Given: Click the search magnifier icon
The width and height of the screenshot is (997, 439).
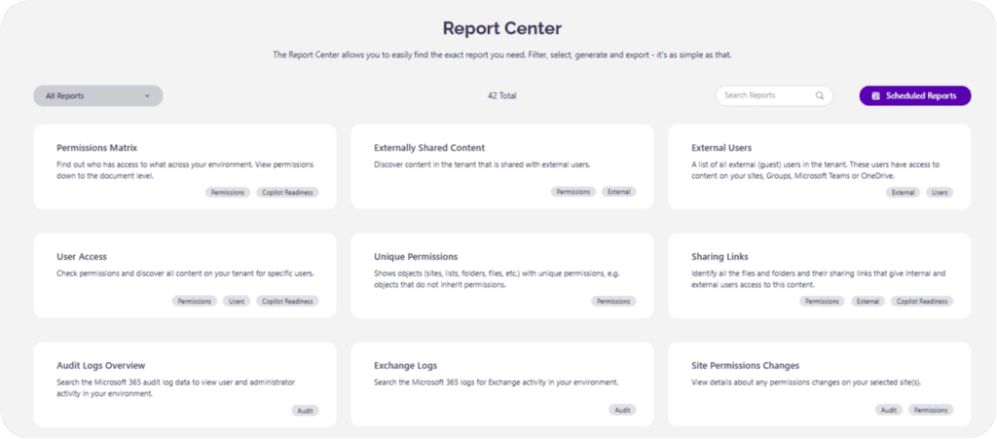Looking at the screenshot, I should click(x=820, y=96).
